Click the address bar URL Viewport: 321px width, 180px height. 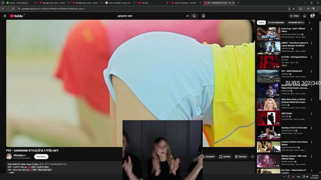coord(53,9)
